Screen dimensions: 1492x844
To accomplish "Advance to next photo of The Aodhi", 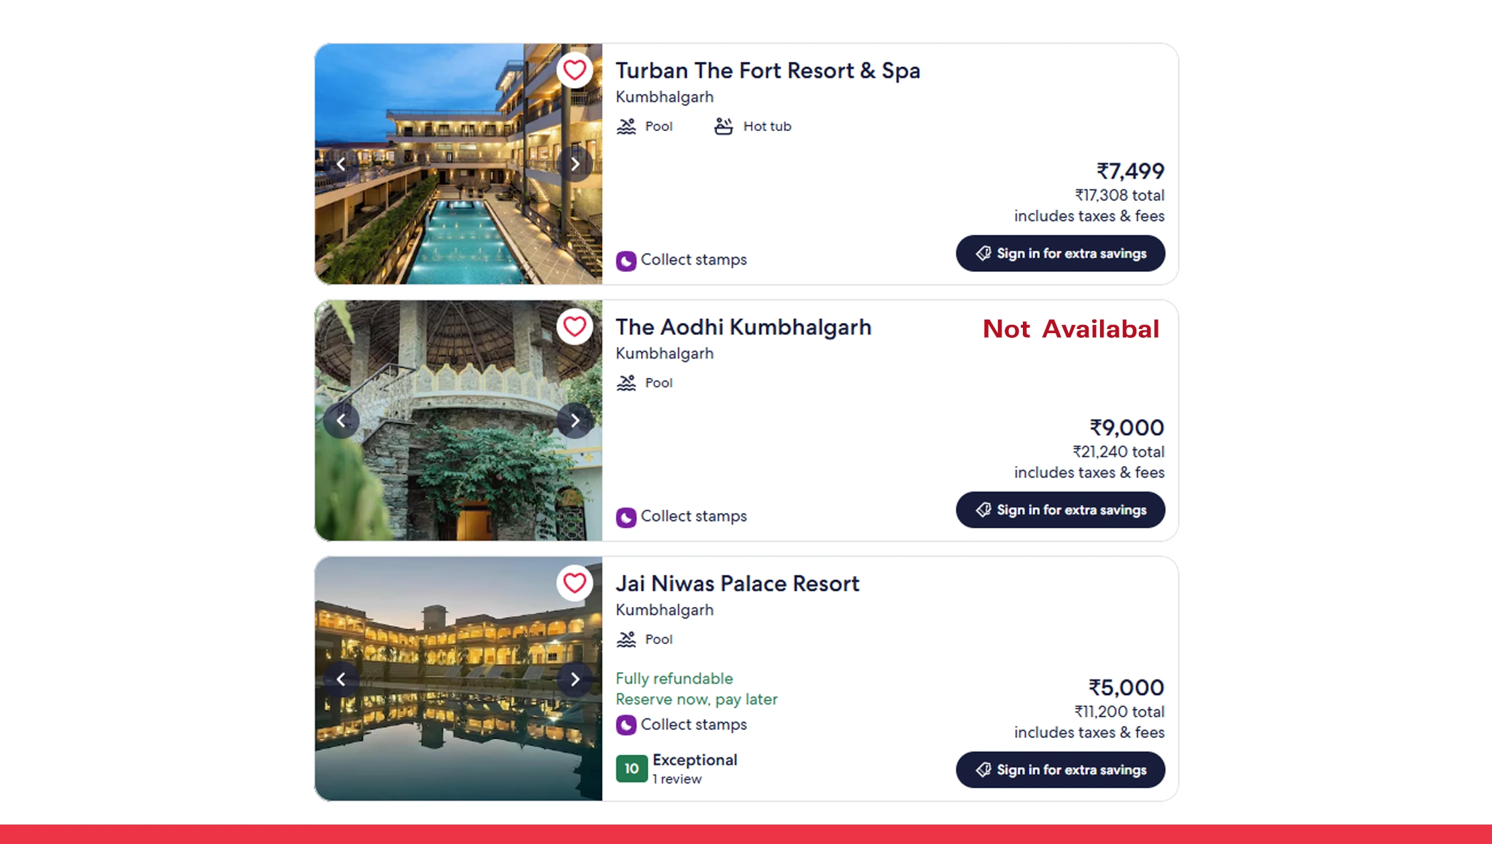I will click(575, 420).
